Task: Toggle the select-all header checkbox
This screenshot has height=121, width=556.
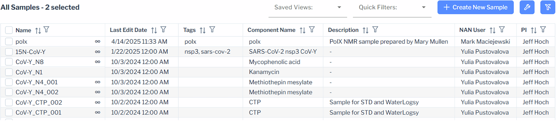Action: point(9,30)
